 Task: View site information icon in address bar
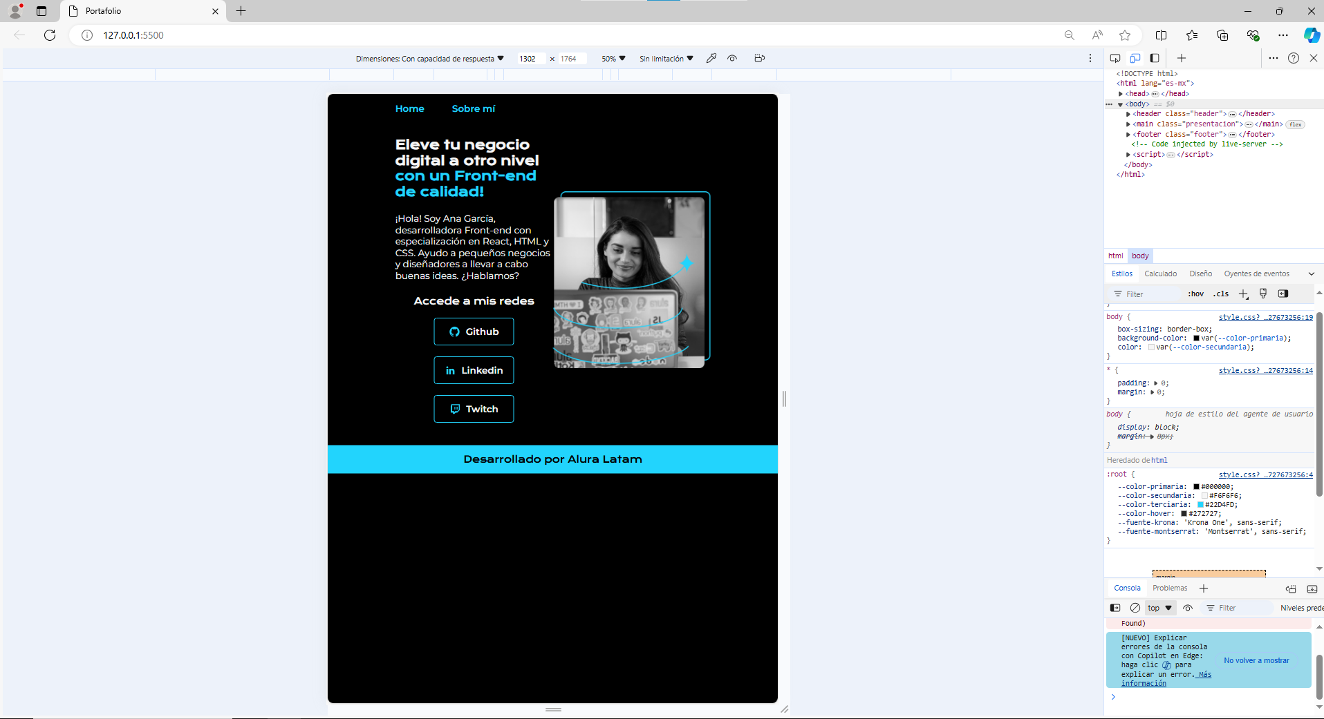point(87,35)
